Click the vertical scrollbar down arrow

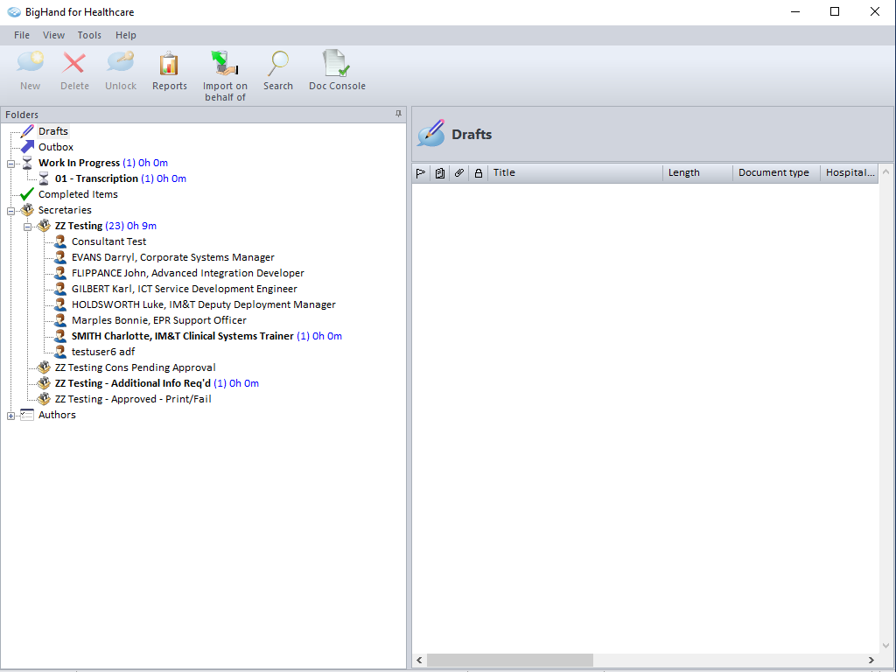coord(886,647)
